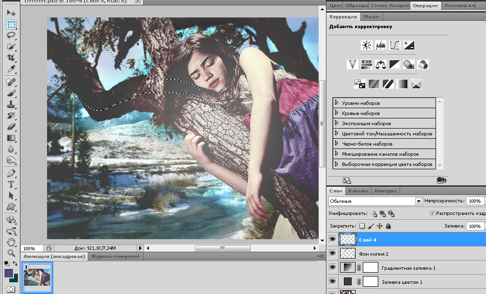Click the canvas horizontal scrollbar thumb
The width and height of the screenshot is (486, 294).
tap(223, 248)
